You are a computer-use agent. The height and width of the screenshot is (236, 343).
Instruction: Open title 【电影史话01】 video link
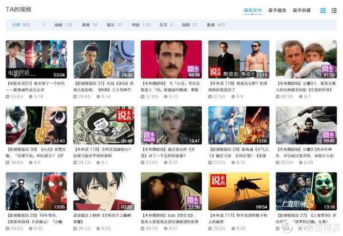pos(36,87)
